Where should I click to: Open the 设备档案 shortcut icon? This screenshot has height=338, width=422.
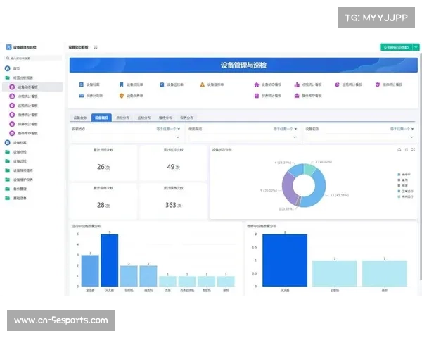81,84
